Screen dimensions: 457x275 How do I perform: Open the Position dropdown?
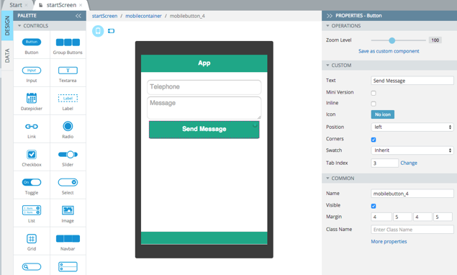412,127
